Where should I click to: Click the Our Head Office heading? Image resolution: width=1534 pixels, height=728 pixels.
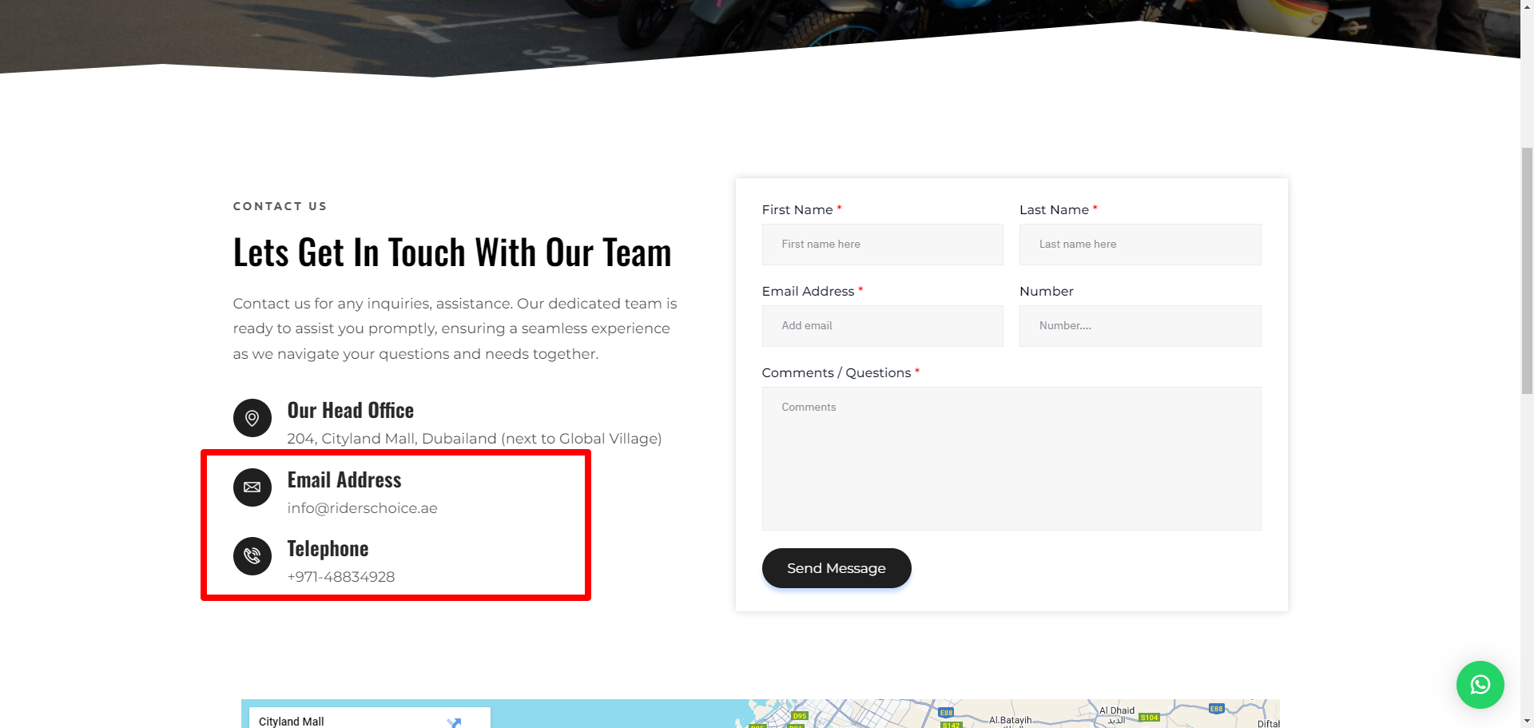351,411
